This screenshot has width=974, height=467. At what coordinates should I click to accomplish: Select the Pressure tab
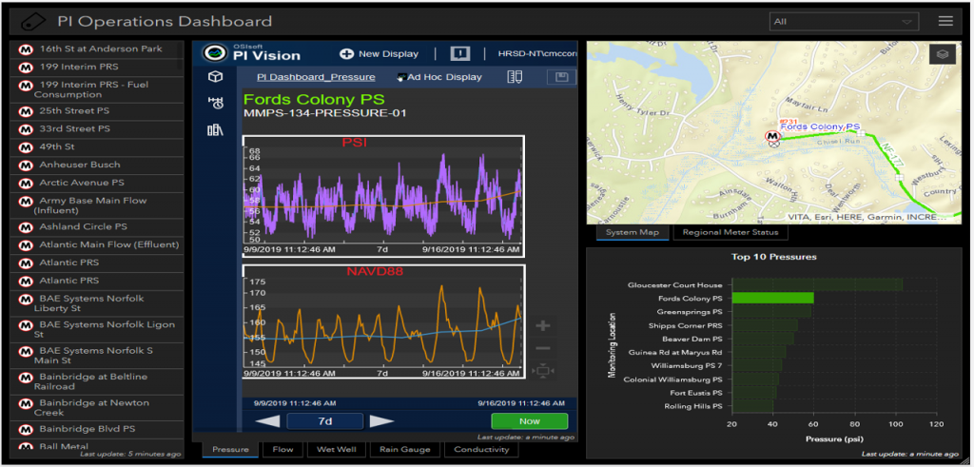230,450
